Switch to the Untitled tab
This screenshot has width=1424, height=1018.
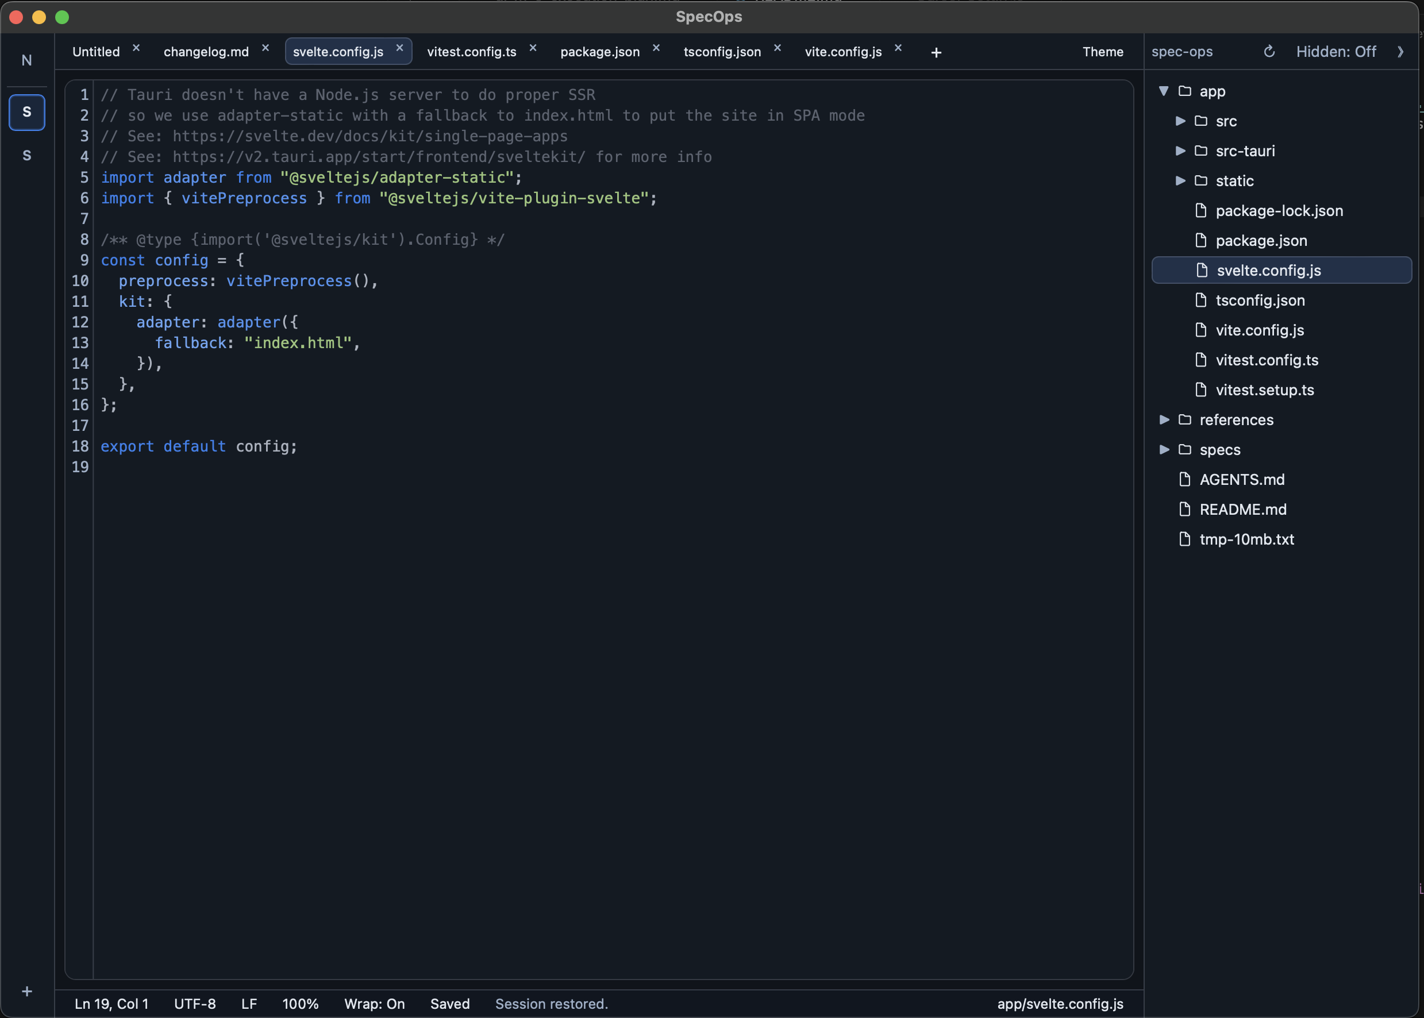click(x=96, y=51)
